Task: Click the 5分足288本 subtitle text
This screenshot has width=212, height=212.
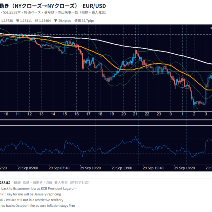Action: click(12, 12)
